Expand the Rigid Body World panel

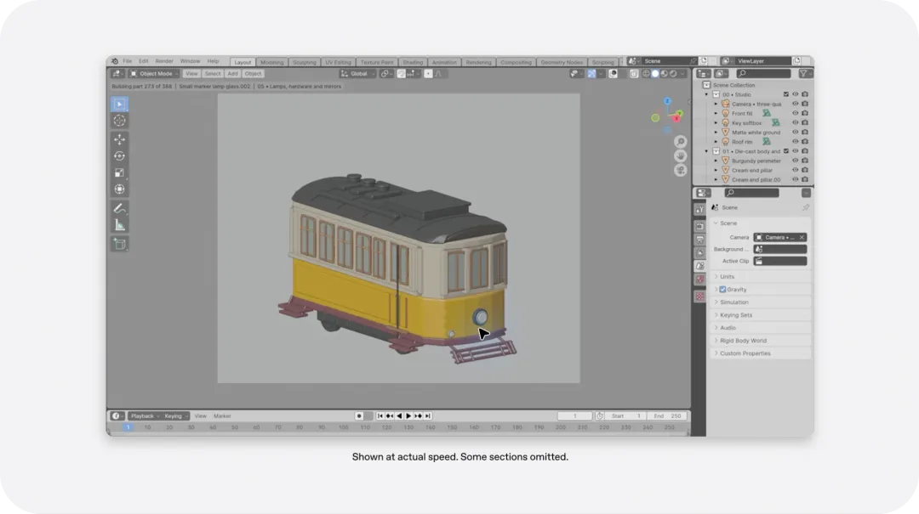coord(762,341)
